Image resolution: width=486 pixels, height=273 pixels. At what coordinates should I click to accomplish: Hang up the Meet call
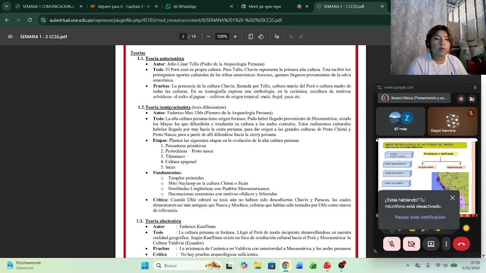(461, 244)
